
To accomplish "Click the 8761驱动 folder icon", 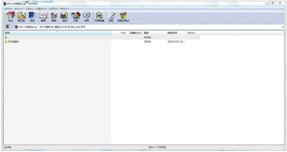I will click(x=6, y=42).
